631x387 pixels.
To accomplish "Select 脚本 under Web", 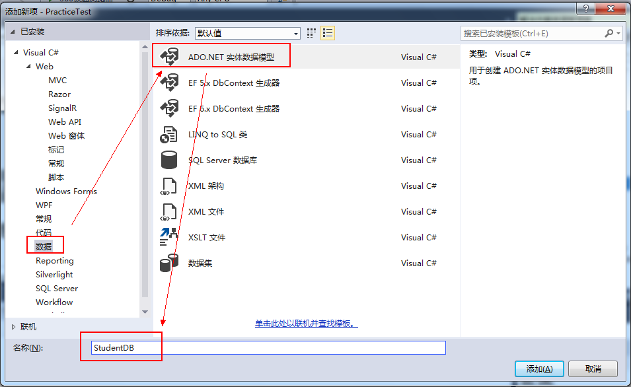I will click(56, 178).
